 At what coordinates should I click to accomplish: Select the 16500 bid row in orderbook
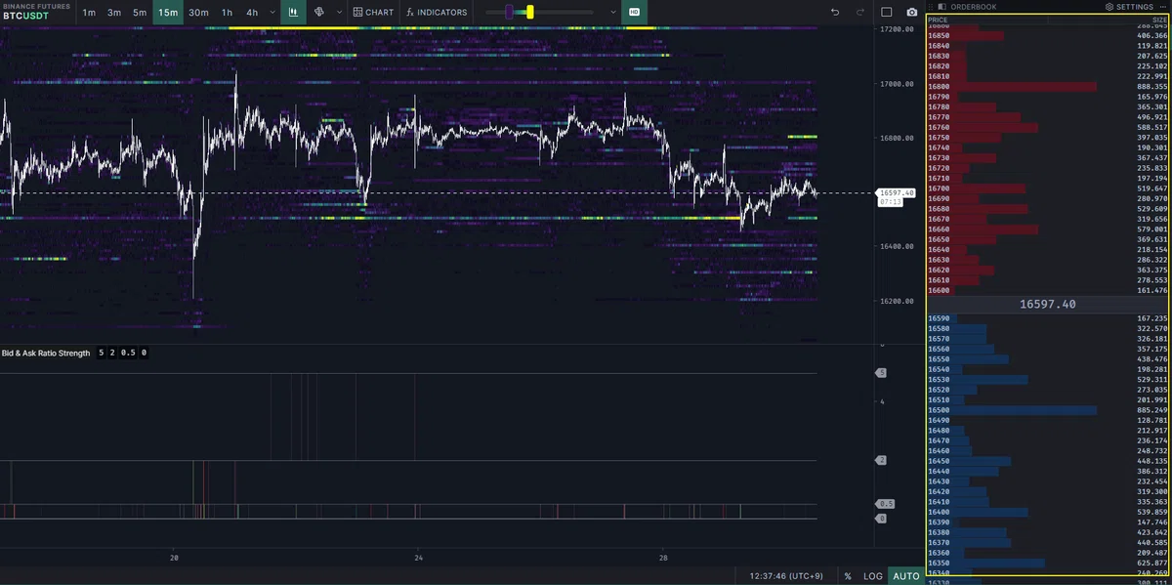1048,410
